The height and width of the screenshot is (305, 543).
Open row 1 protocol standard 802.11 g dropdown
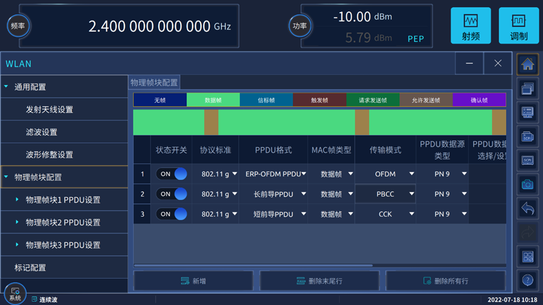click(x=215, y=173)
